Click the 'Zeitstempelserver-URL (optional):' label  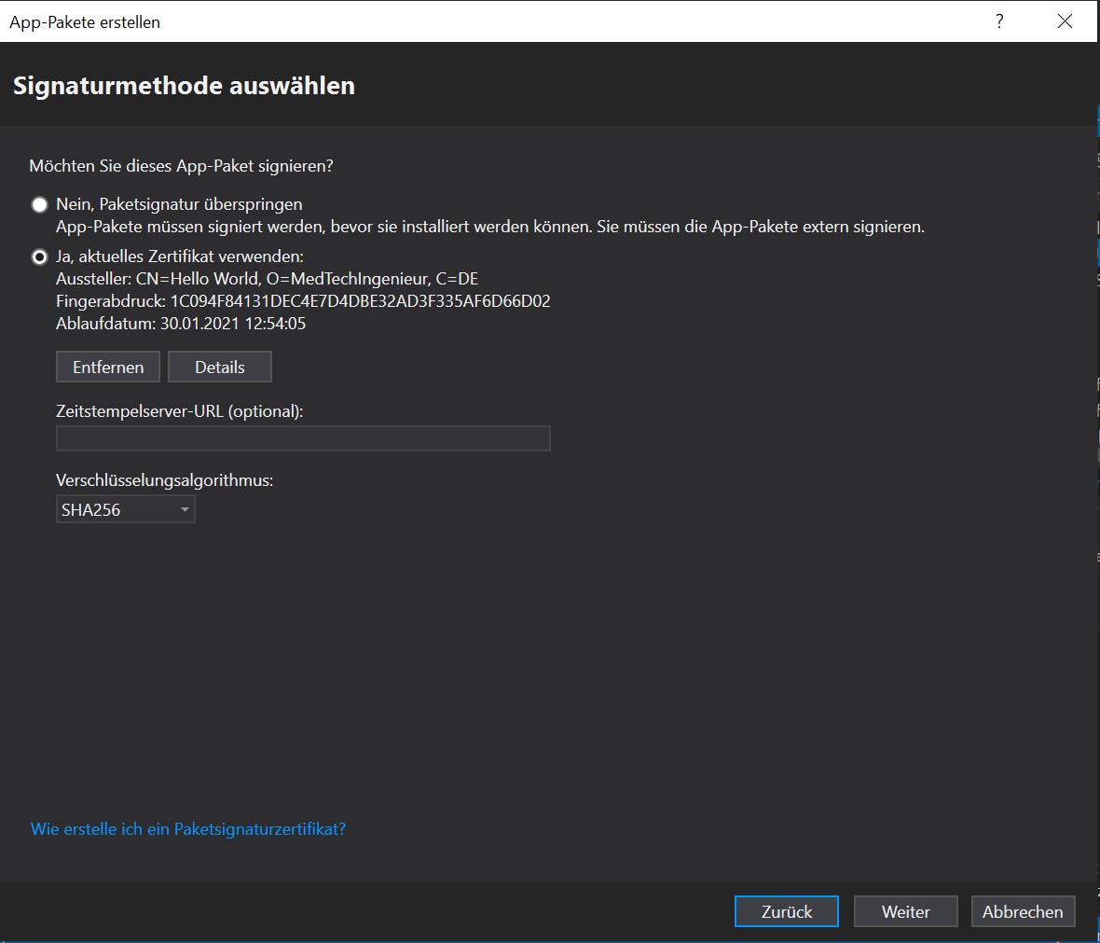pos(179,411)
